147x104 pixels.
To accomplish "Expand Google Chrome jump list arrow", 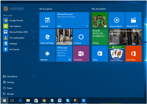I will tap(34, 20).
